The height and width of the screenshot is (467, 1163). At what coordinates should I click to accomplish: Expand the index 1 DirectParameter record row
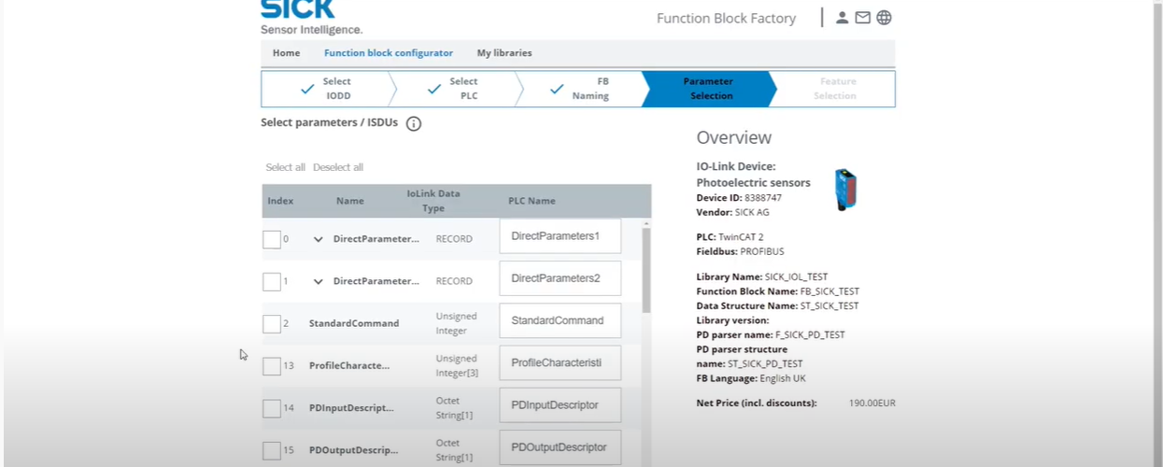point(318,281)
